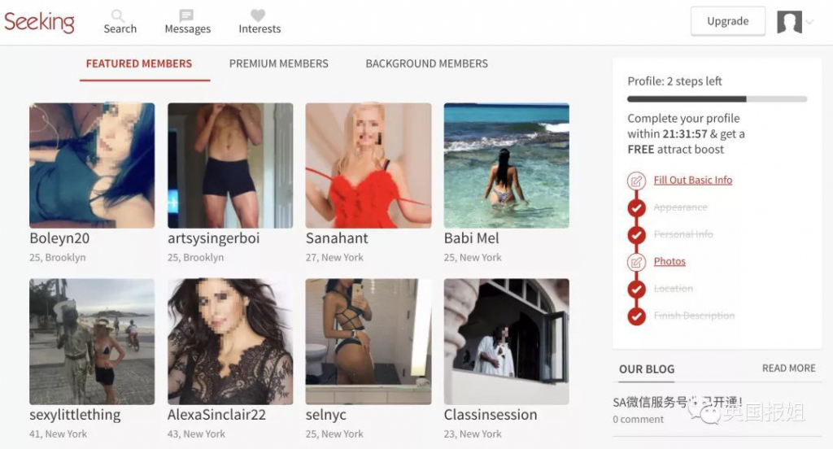The width and height of the screenshot is (833, 449).
Task: Click the checkmark next to Location
Action: point(636,289)
